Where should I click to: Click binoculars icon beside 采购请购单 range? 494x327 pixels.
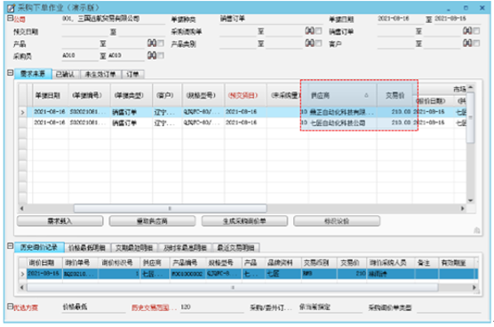309,31
